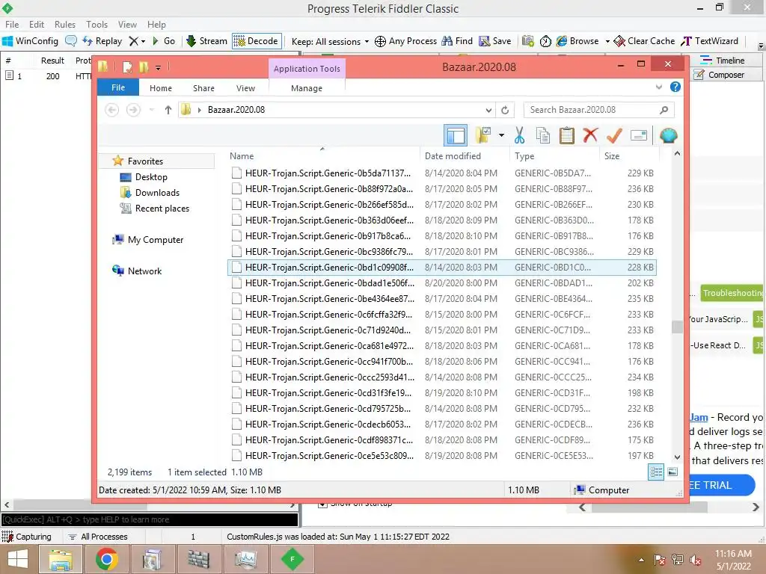Open Quick Access Toolbar customize dropdown
Image resolution: width=766 pixels, height=574 pixels.
[158, 67]
